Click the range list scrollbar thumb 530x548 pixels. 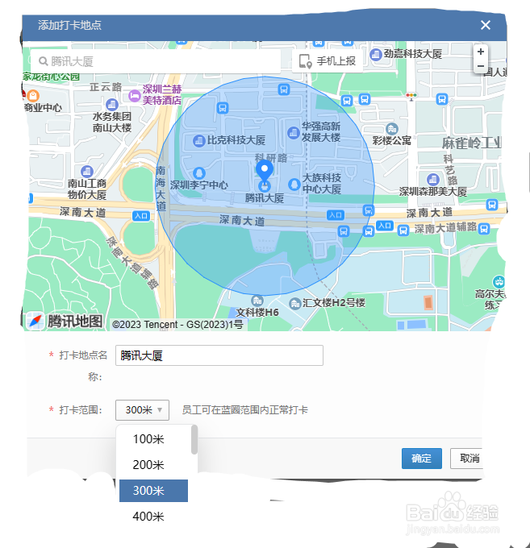click(194, 440)
